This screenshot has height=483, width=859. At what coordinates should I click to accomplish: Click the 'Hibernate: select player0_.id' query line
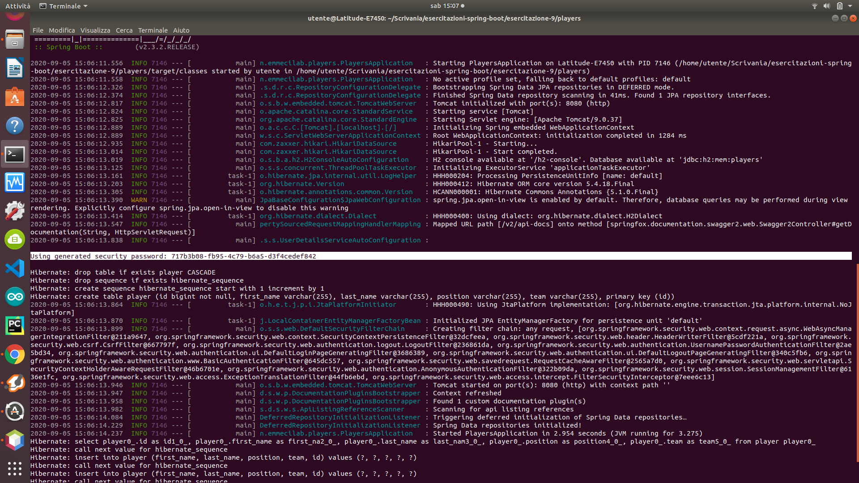[423, 441]
